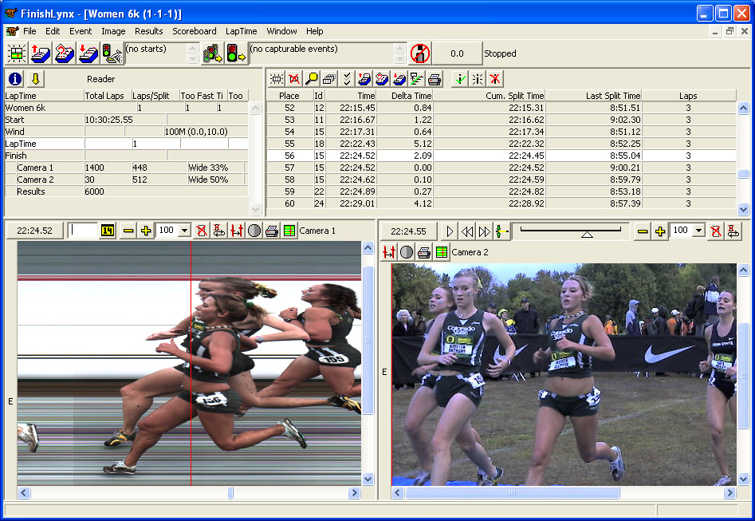Click the time field showing 22:24.52
755x521 pixels.
coord(33,231)
